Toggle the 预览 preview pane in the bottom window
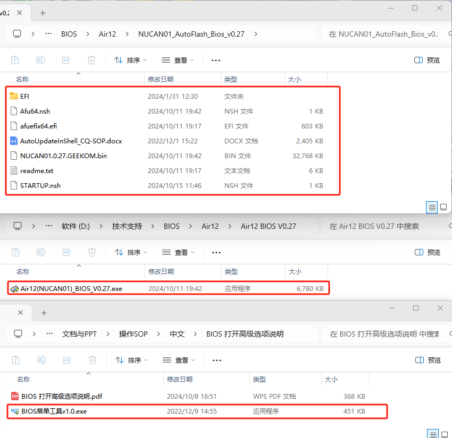Screen dimensions: 452x438 point(419,359)
